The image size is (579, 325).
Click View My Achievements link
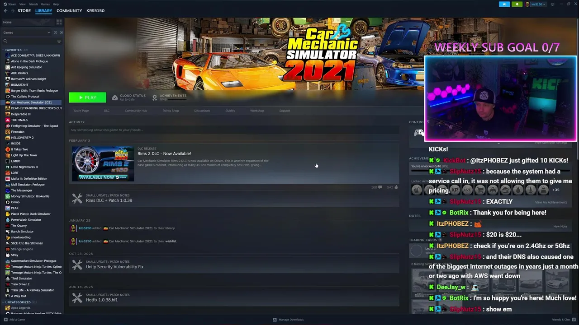click(x=551, y=202)
